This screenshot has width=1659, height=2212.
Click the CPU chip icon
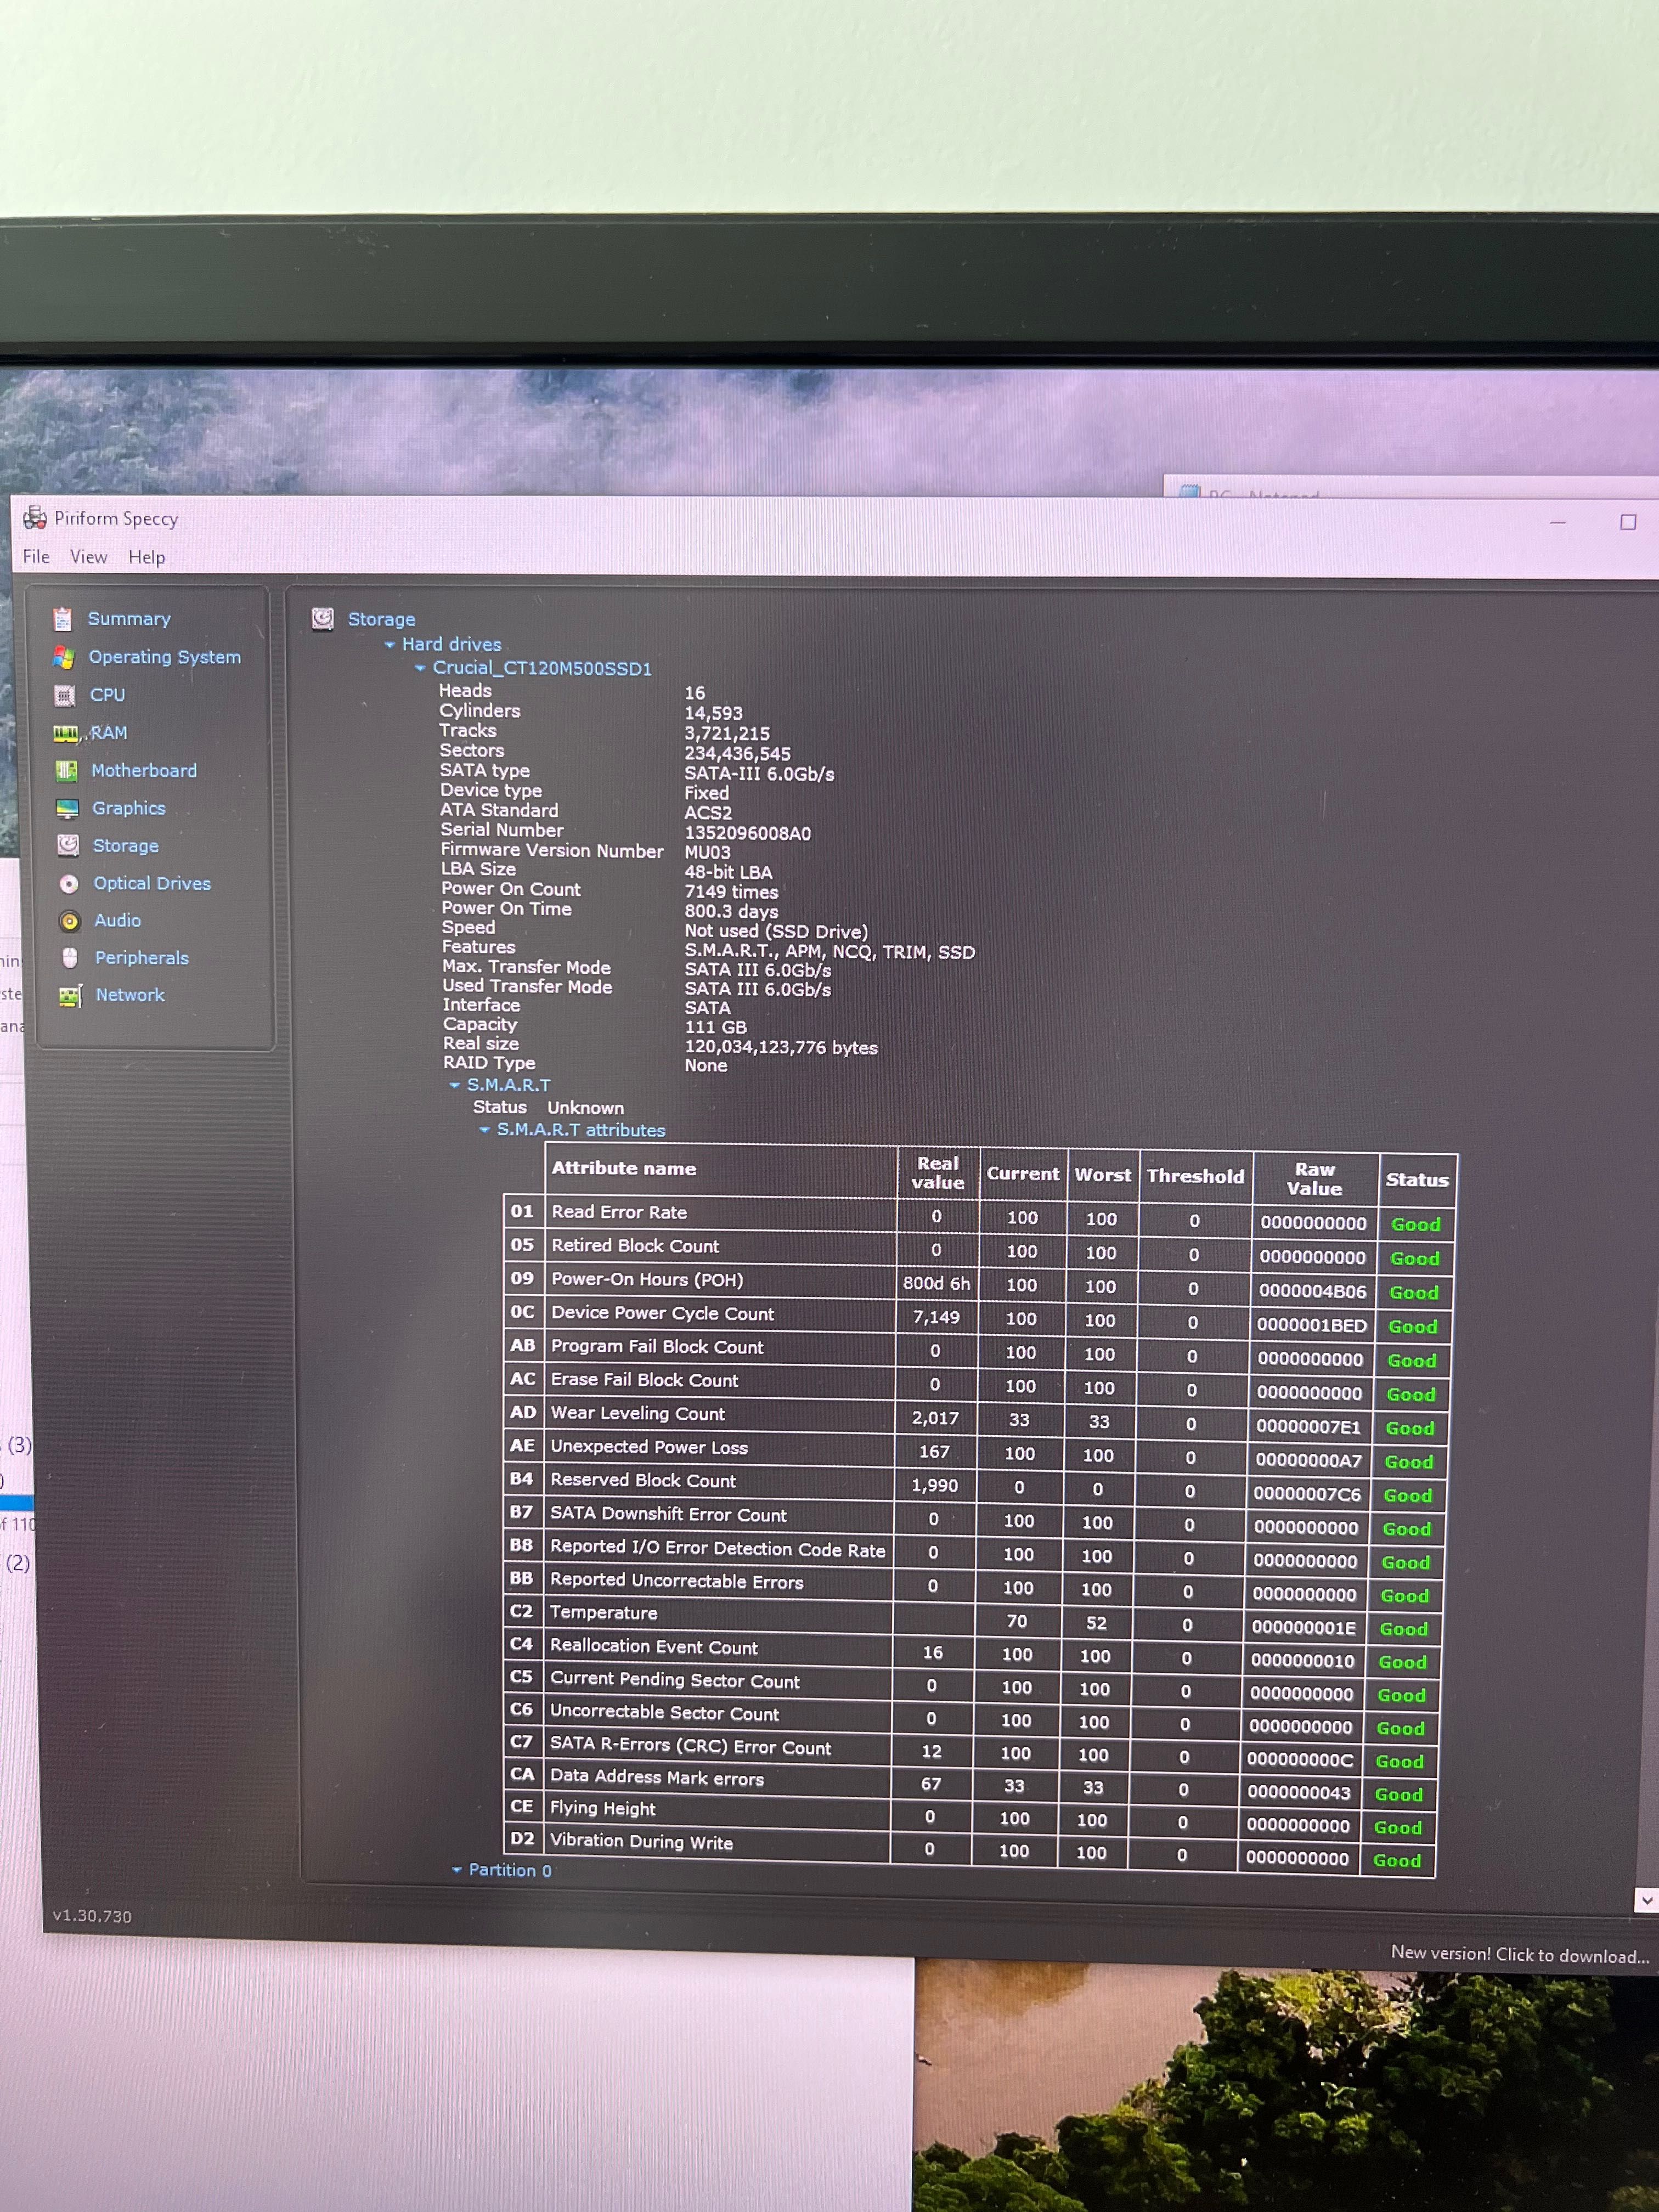(64, 696)
